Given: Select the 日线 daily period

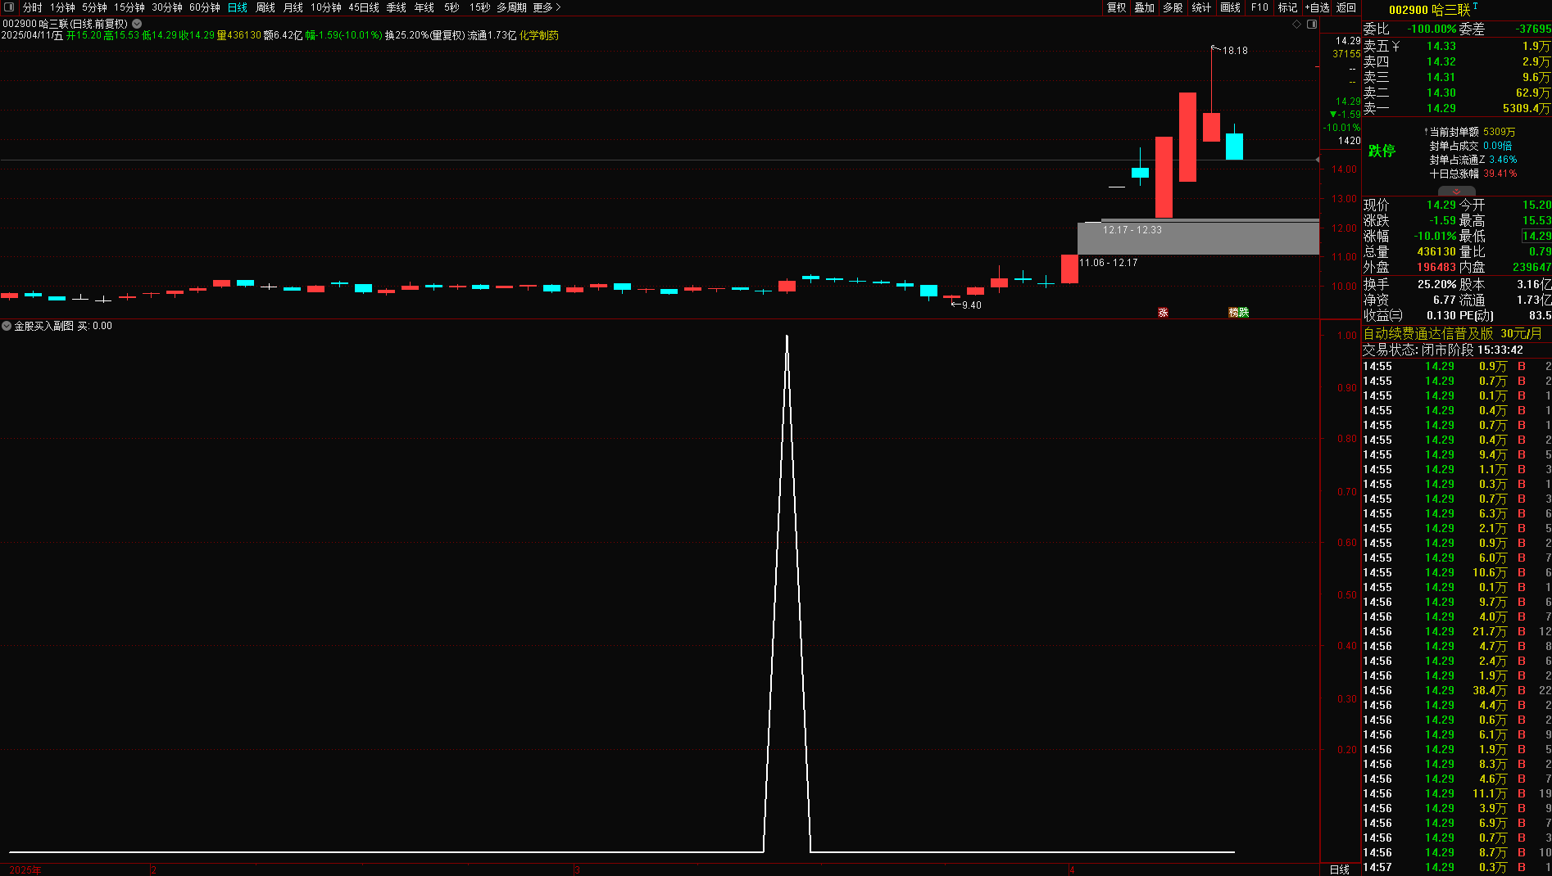Looking at the screenshot, I should [238, 7].
